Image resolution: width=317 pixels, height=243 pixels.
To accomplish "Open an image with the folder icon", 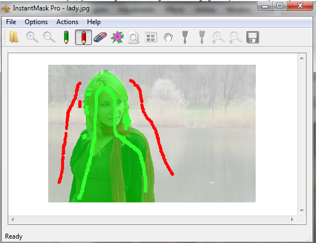I will point(14,37).
